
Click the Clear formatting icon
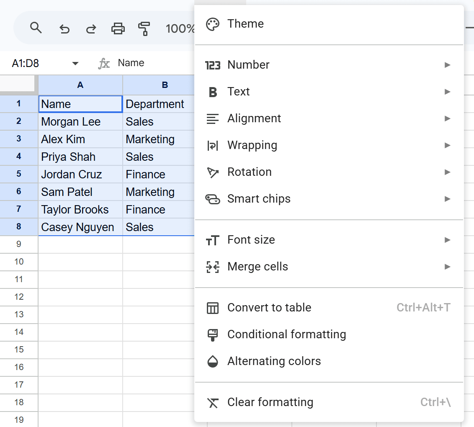point(213,403)
